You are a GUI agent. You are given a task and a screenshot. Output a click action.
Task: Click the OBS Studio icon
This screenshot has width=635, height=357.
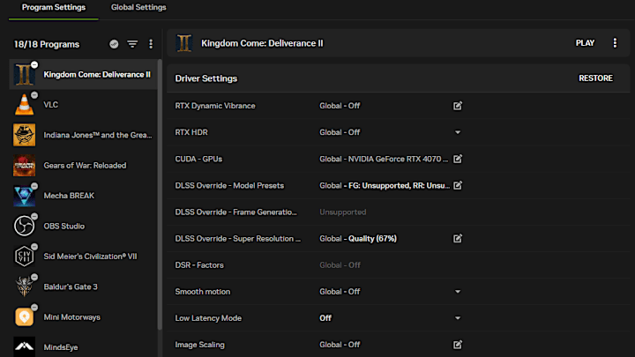coord(25,226)
